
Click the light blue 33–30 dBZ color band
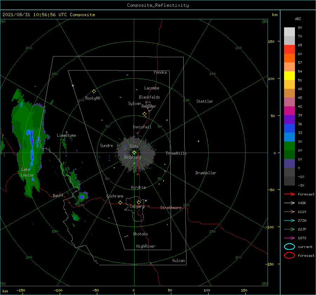(x=289, y=137)
